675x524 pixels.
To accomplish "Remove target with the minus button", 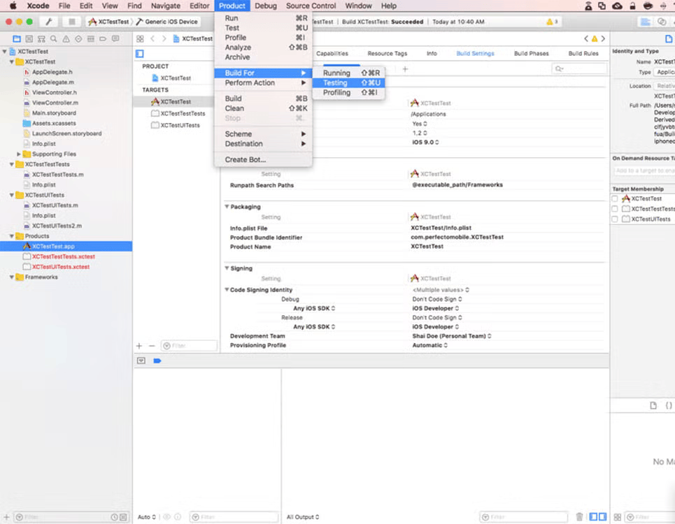I will [152, 346].
